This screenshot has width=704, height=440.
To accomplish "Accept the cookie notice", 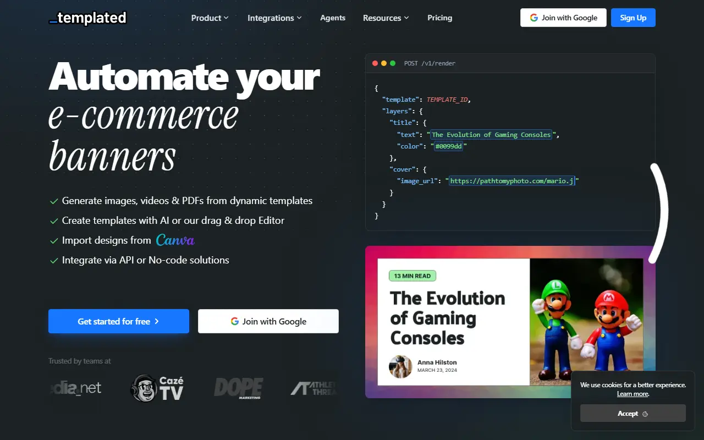I will click(x=633, y=414).
